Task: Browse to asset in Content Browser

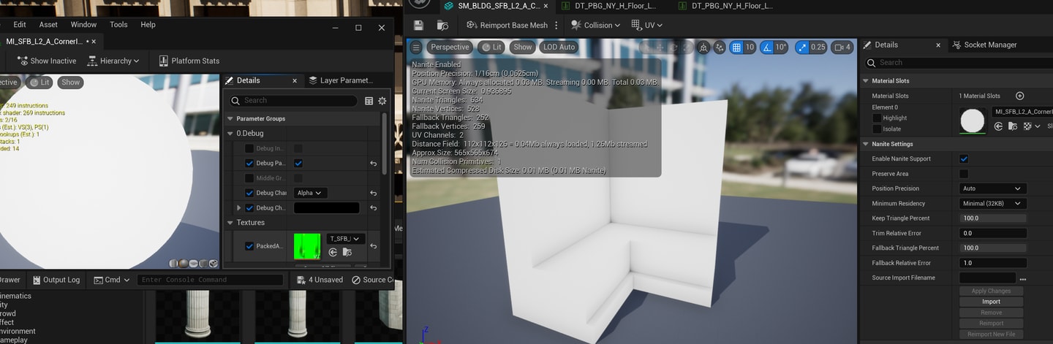Action: pos(442,25)
